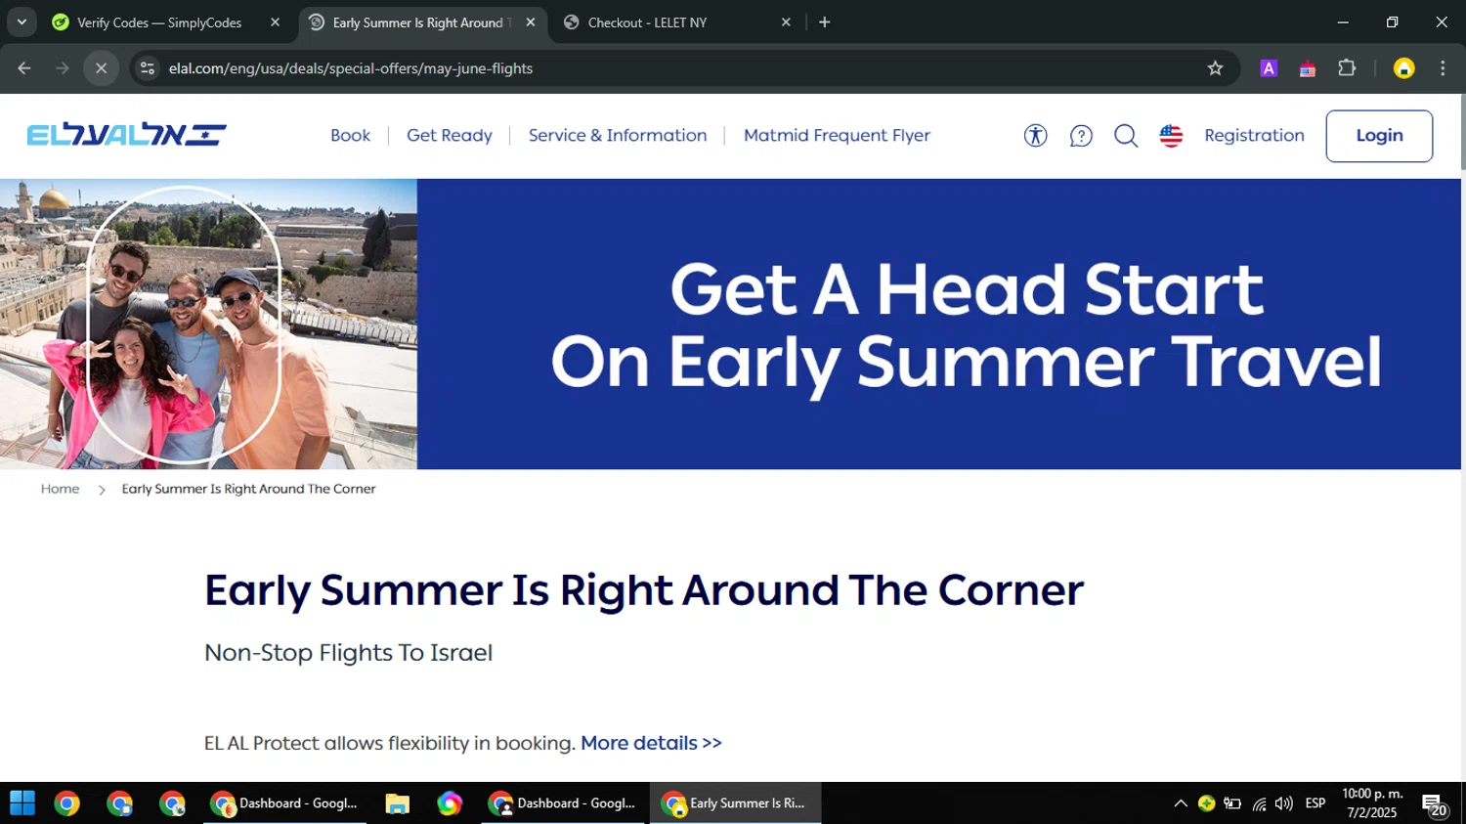Image resolution: width=1466 pixels, height=824 pixels.
Task: Check the battery status icon
Action: pos(1232,803)
